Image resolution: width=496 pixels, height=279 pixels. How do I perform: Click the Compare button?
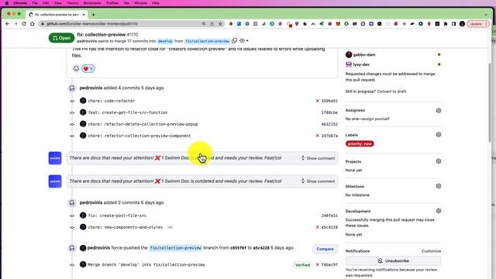[325, 249]
